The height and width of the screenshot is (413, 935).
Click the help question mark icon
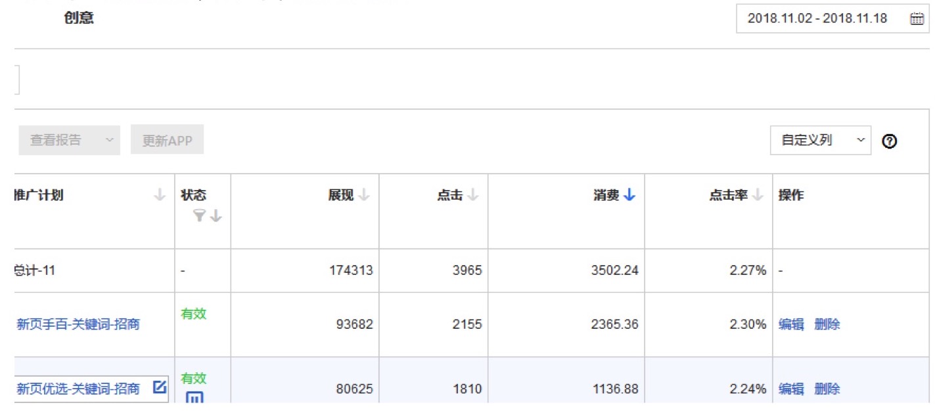click(890, 141)
